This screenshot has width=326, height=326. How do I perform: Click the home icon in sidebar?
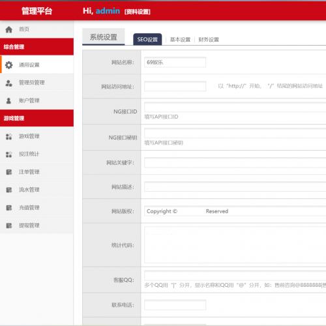click(8, 29)
